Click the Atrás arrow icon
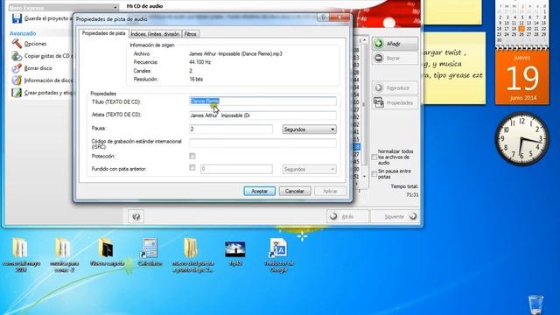The width and height of the screenshot is (560, 315). 333,216
